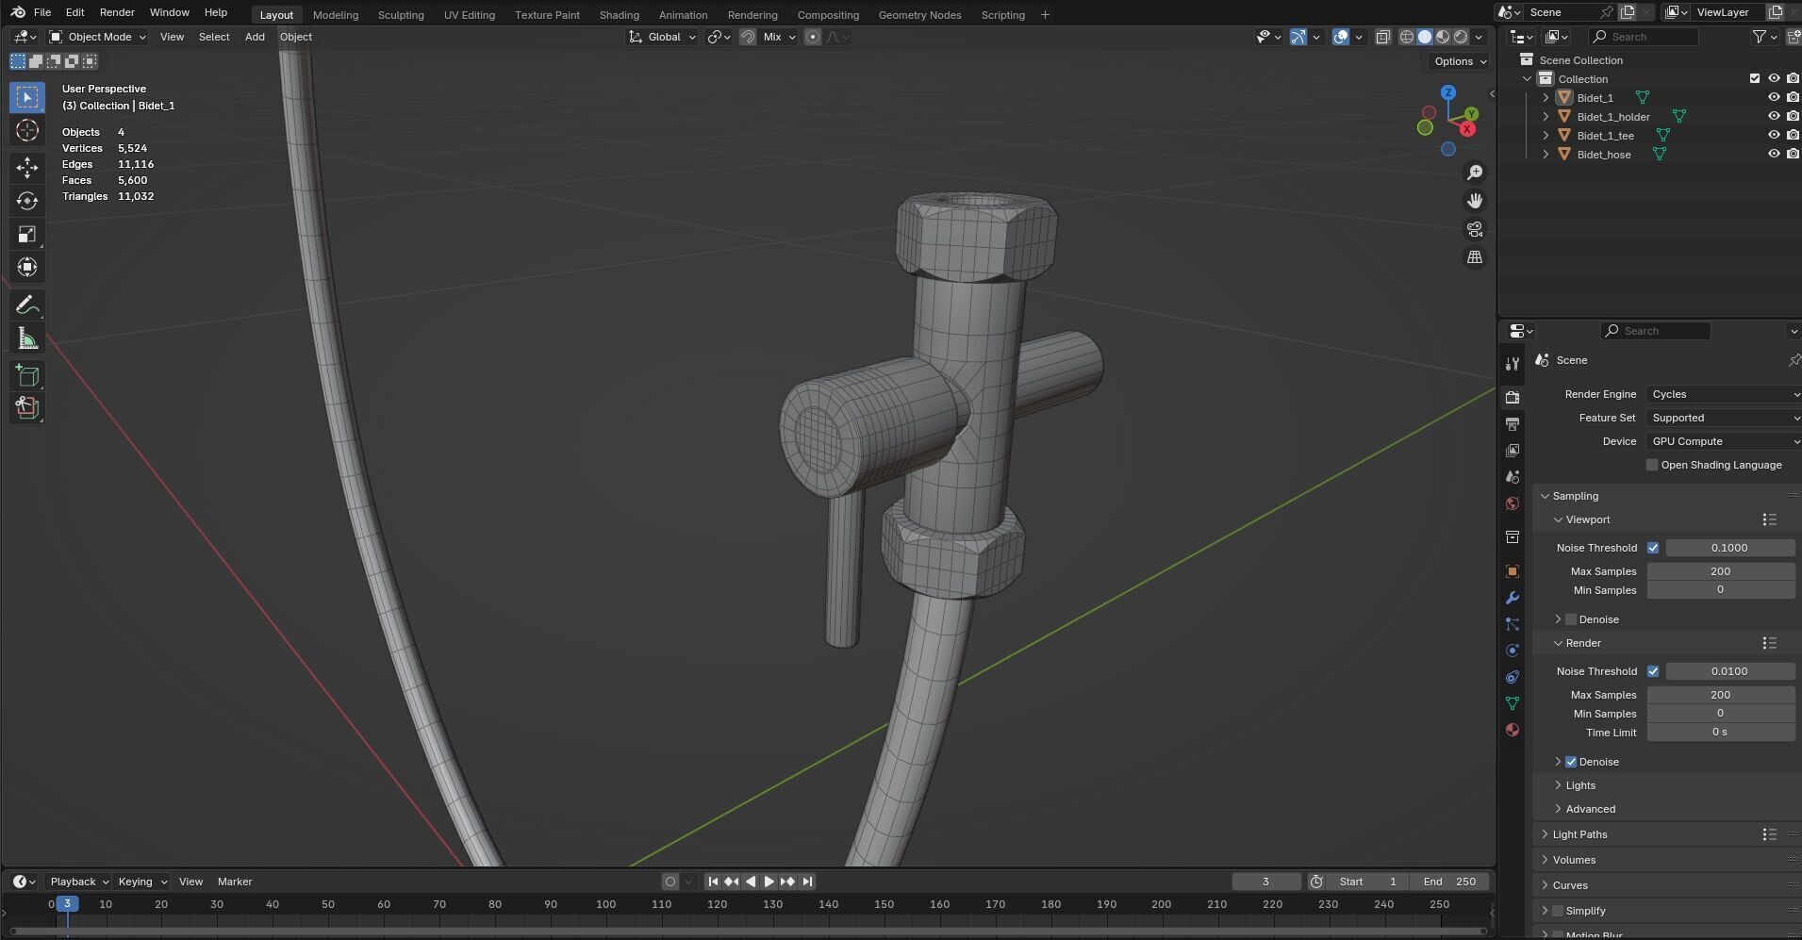
Task: Switch to Modeling workspace tab
Action: click(x=336, y=15)
